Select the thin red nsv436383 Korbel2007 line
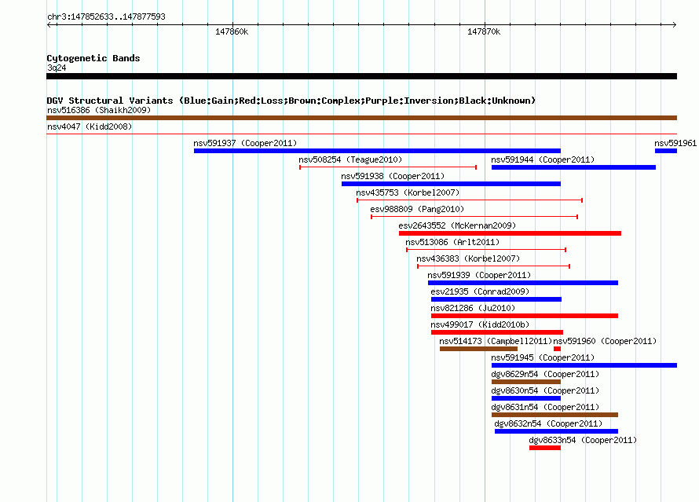The width and height of the screenshot is (699, 502). [x=493, y=266]
